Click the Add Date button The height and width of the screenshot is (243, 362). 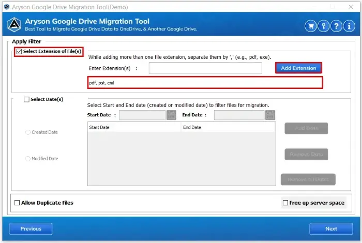(x=306, y=128)
